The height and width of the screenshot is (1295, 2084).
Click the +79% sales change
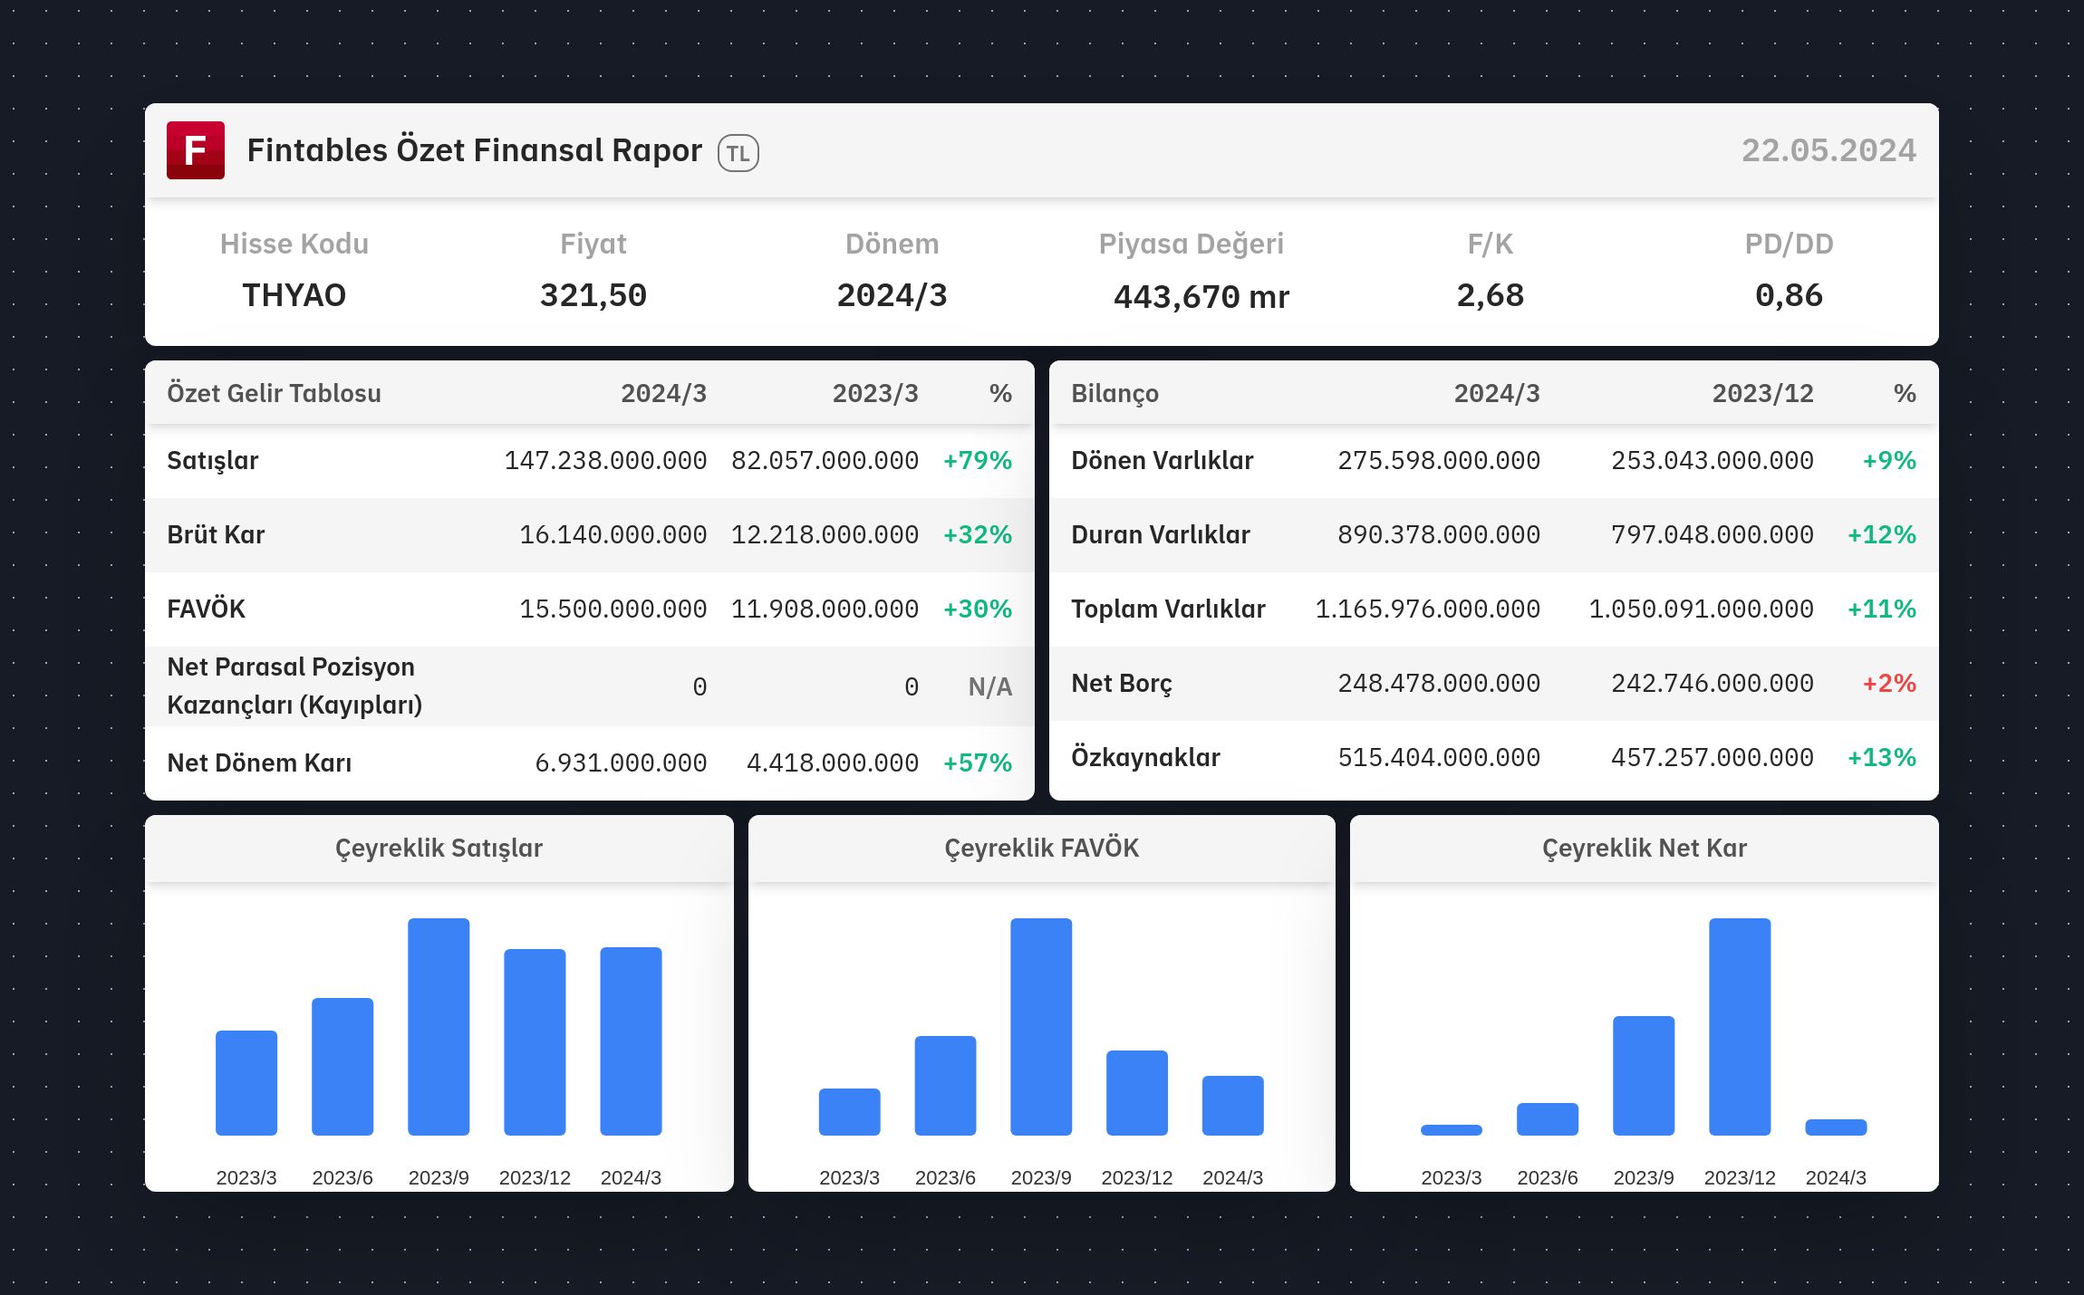coord(978,461)
